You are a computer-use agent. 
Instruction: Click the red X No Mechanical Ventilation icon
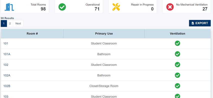point(170,7)
